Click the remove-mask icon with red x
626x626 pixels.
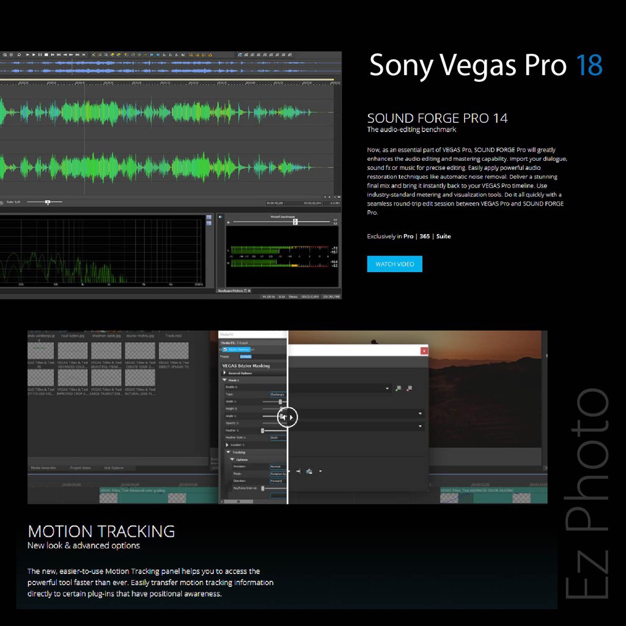tap(409, 388)
